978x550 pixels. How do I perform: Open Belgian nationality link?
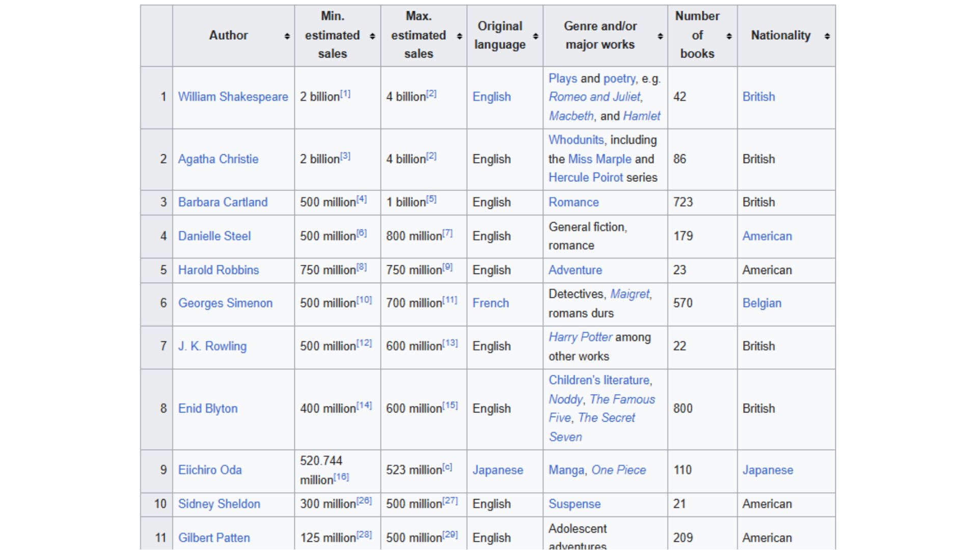tap(762, 303)
